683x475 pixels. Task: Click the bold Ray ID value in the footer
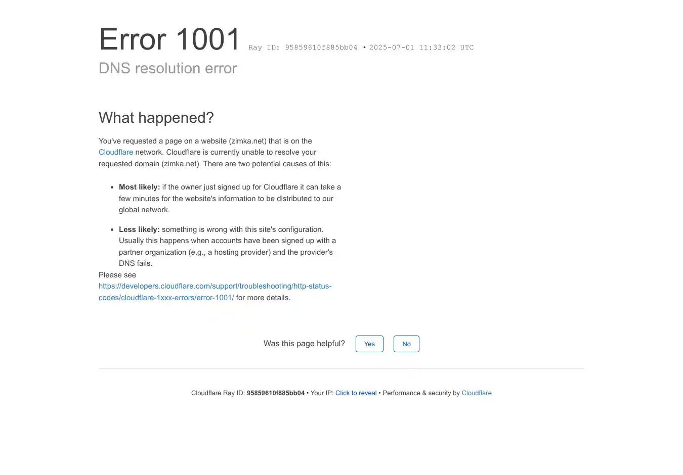(x=275, y=393)
